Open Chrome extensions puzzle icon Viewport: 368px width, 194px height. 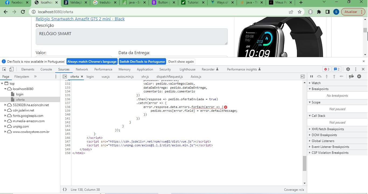point(319,12)
